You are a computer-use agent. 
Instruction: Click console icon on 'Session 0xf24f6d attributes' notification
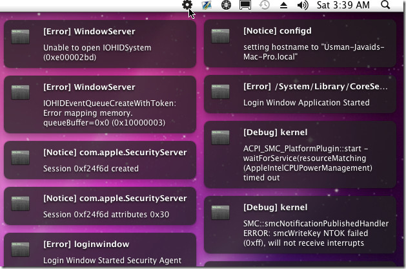(x=21, y=204)
